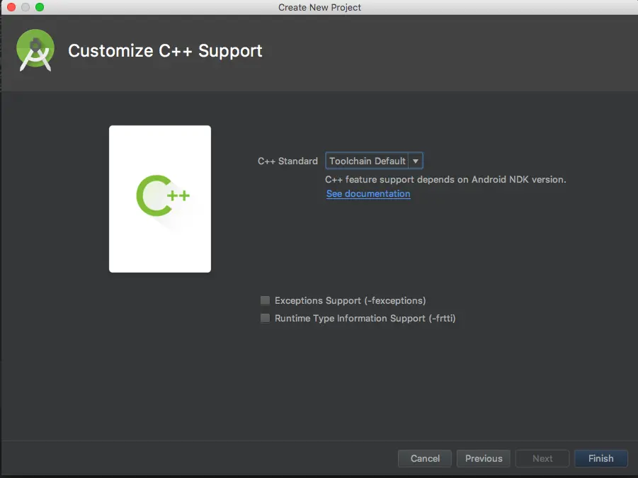Click the NDK version description text
This screenshot has width=638, height=478.
(x=445, y=179)
